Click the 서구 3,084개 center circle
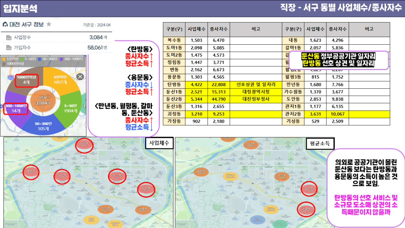Viewport: 405px width, 228px height. click(x=43, y=100)
